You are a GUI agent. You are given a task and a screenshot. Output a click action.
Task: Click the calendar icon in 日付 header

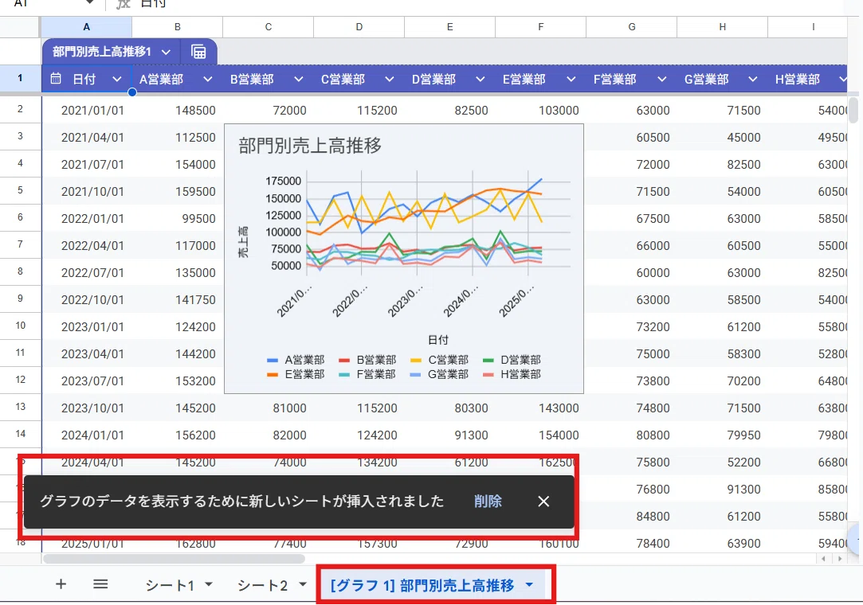click(56, 79)
